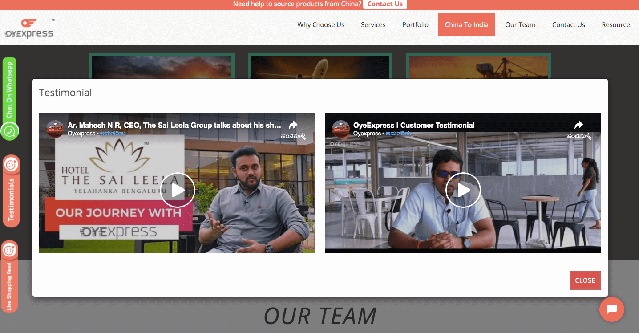Open Oyexpress page avatar on left video
The image size is (639, 333).
[55, 128]
